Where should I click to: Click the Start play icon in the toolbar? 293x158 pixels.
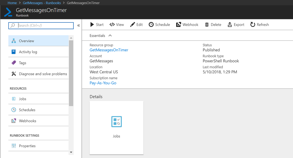click(x=92, y=25)
